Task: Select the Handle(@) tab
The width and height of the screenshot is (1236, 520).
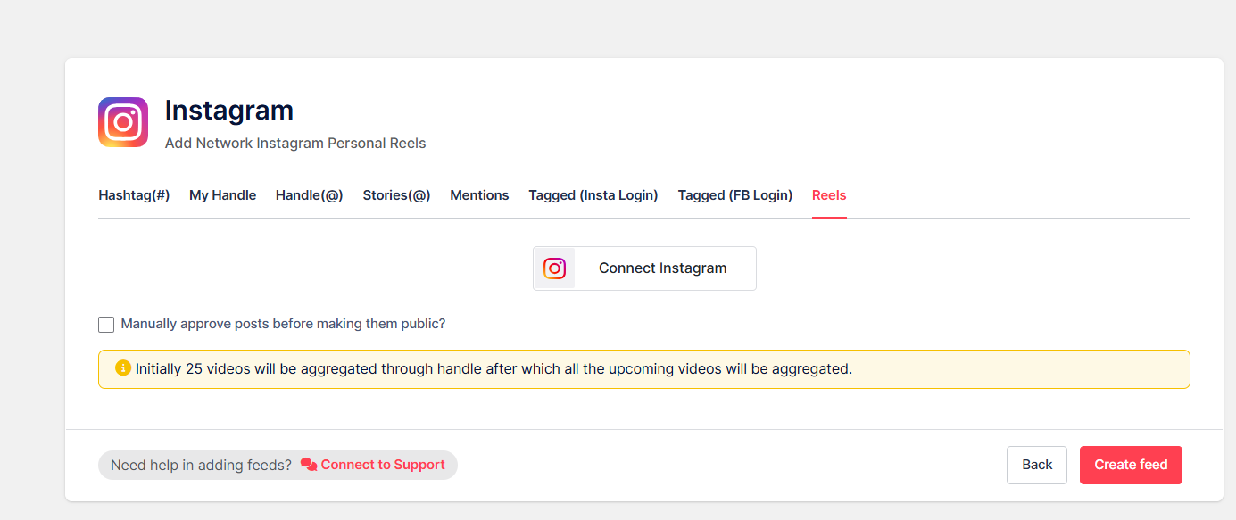Action: pos(309,194)
